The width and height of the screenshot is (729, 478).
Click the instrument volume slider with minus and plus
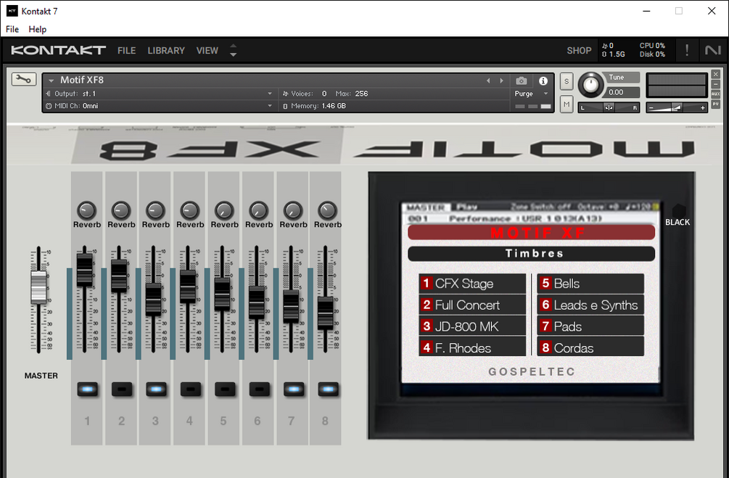click(677, 107)
